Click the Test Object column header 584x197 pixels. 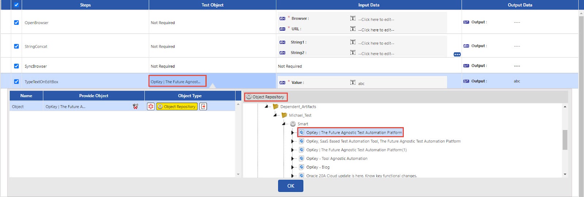[212, 5]
